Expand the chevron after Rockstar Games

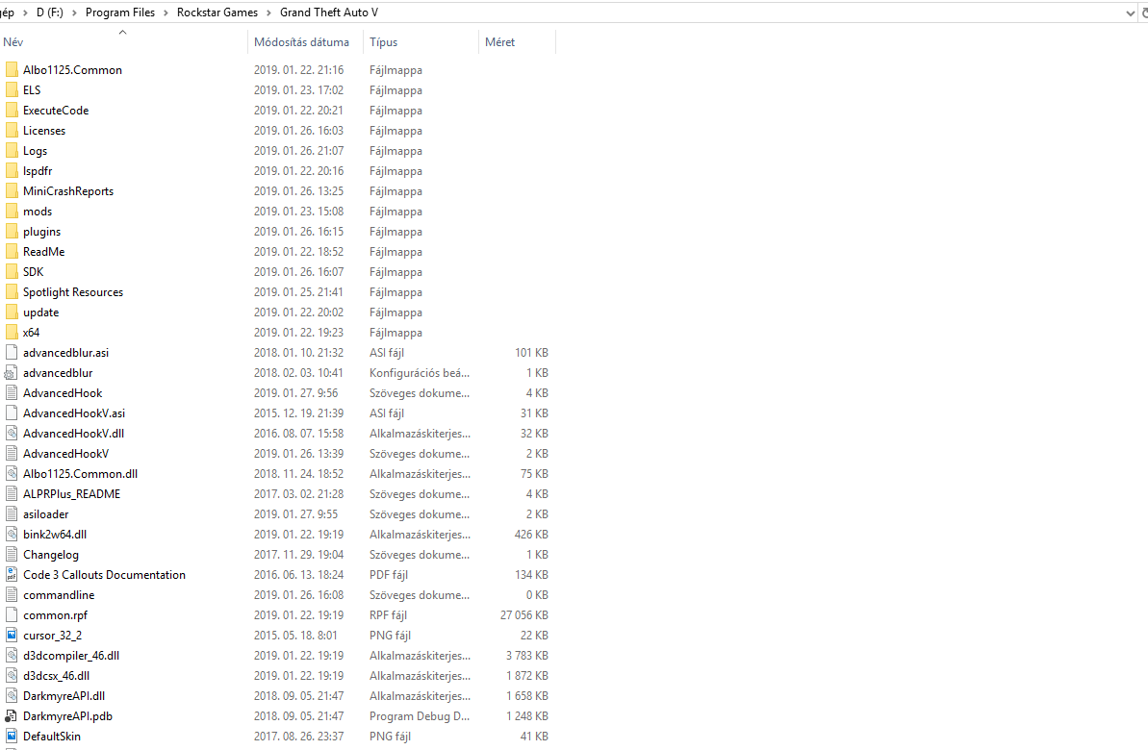pos(268,12)
